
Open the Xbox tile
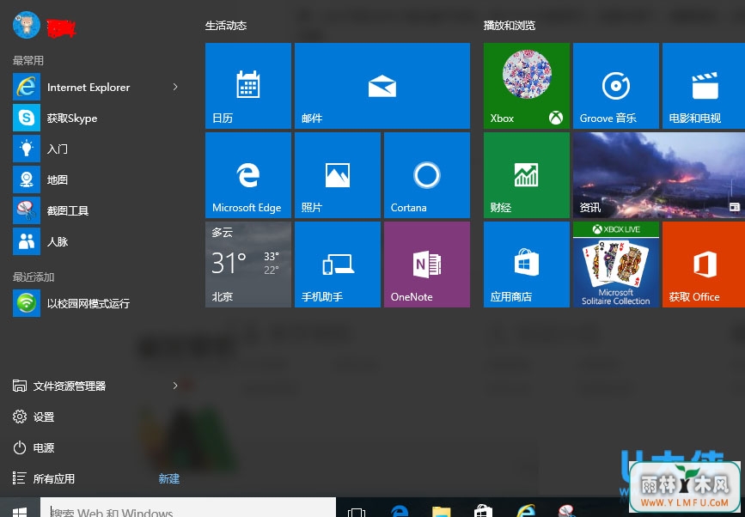[527, 86]
